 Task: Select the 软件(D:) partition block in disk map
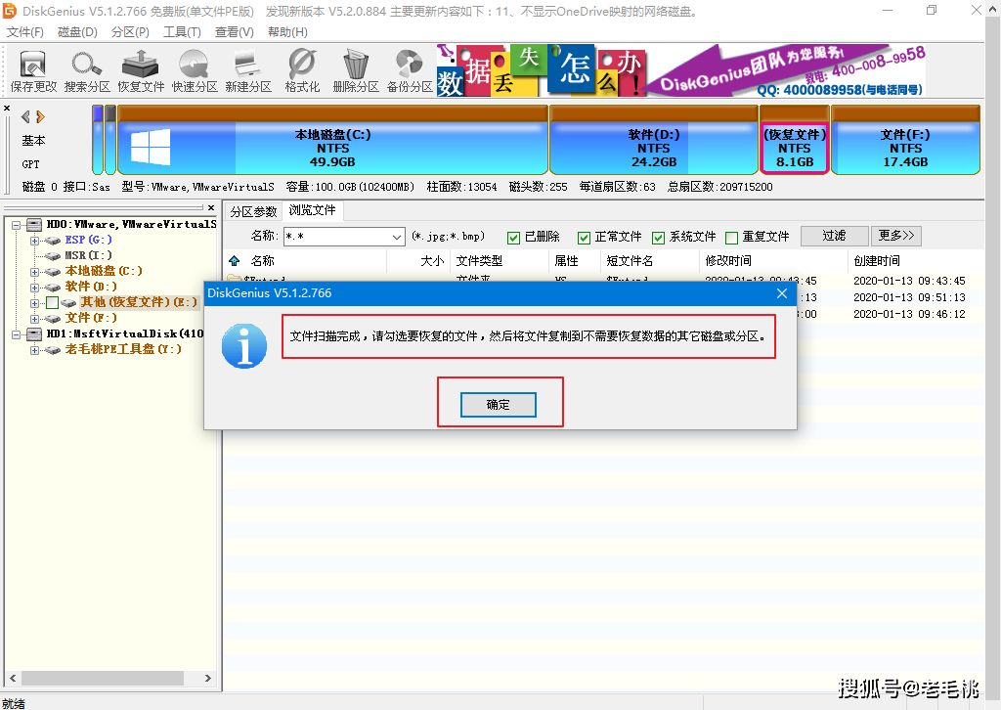click(x=654, y=141)
